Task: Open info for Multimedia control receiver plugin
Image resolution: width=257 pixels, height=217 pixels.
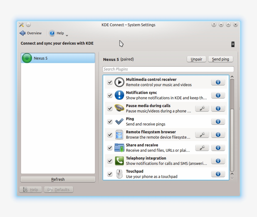Action: tap(218, 82)
